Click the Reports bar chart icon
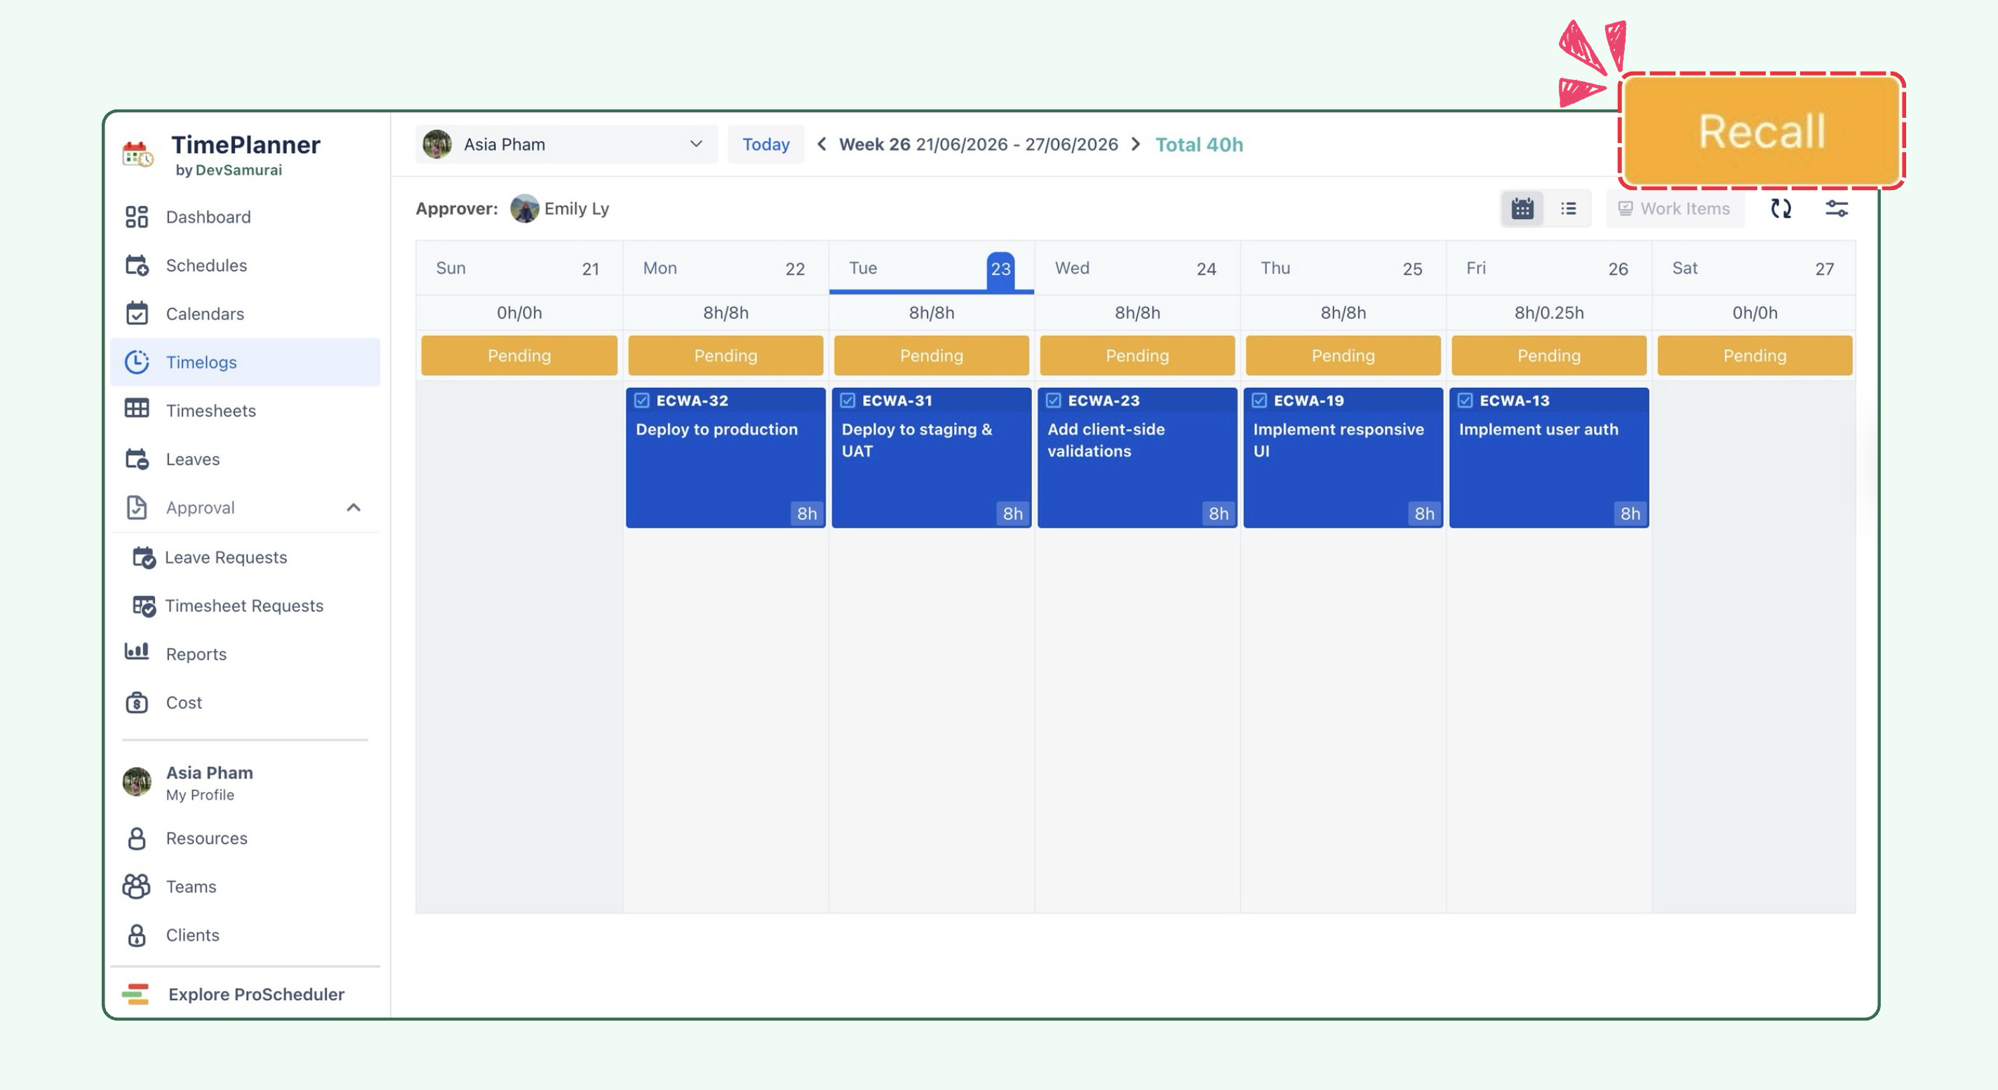Viewport: 1998px width, 1090px height. click(137, 652)
